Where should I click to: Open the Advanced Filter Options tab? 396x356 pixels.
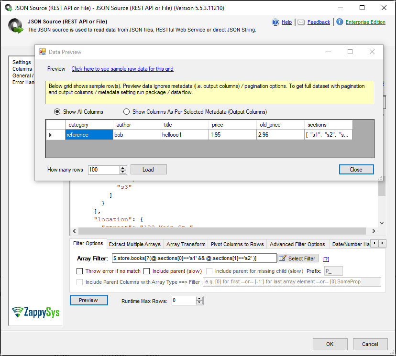297,244
